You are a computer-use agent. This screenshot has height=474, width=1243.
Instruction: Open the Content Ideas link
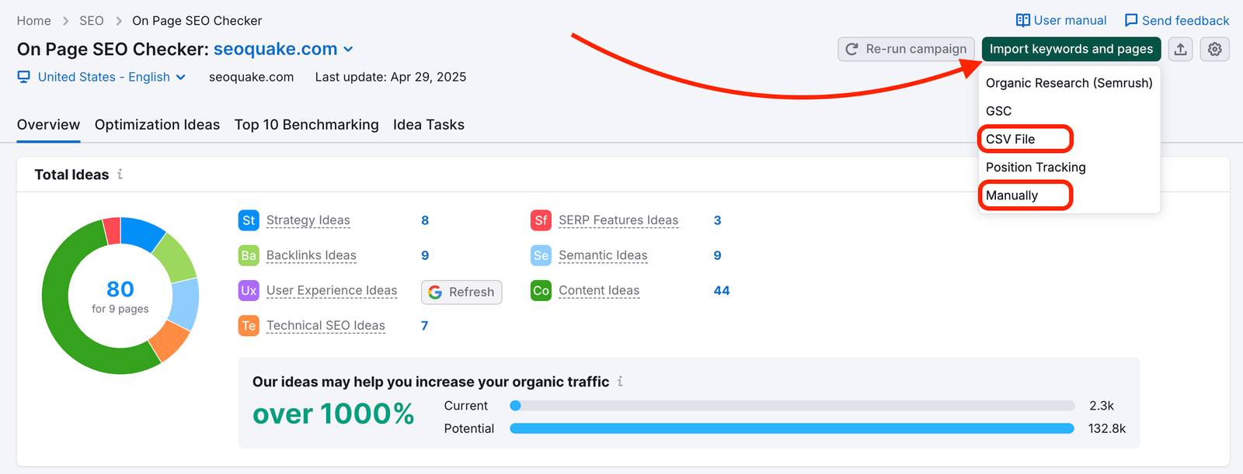tap(599, 290)
